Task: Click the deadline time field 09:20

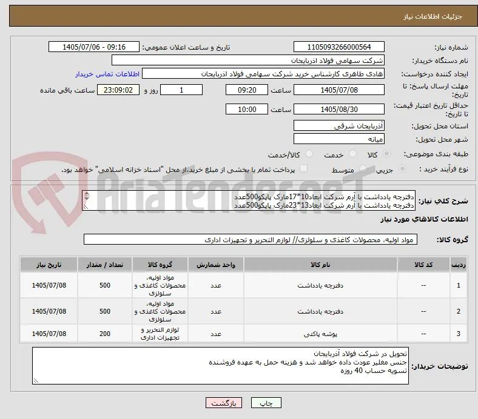Action: (x=247, y=90)
